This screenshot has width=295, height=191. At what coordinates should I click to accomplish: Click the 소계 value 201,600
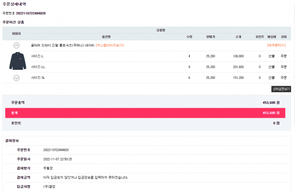[238, 67]
